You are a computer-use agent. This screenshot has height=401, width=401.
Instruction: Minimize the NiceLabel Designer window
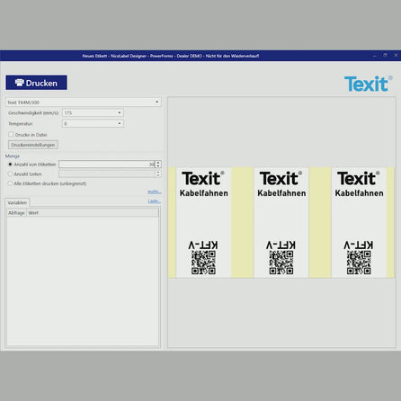[374, 56]
